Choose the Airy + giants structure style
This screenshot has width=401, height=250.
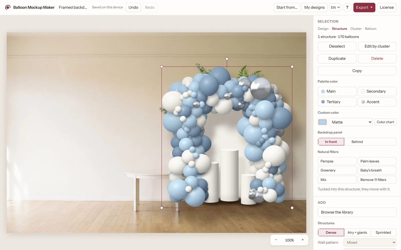357,232
